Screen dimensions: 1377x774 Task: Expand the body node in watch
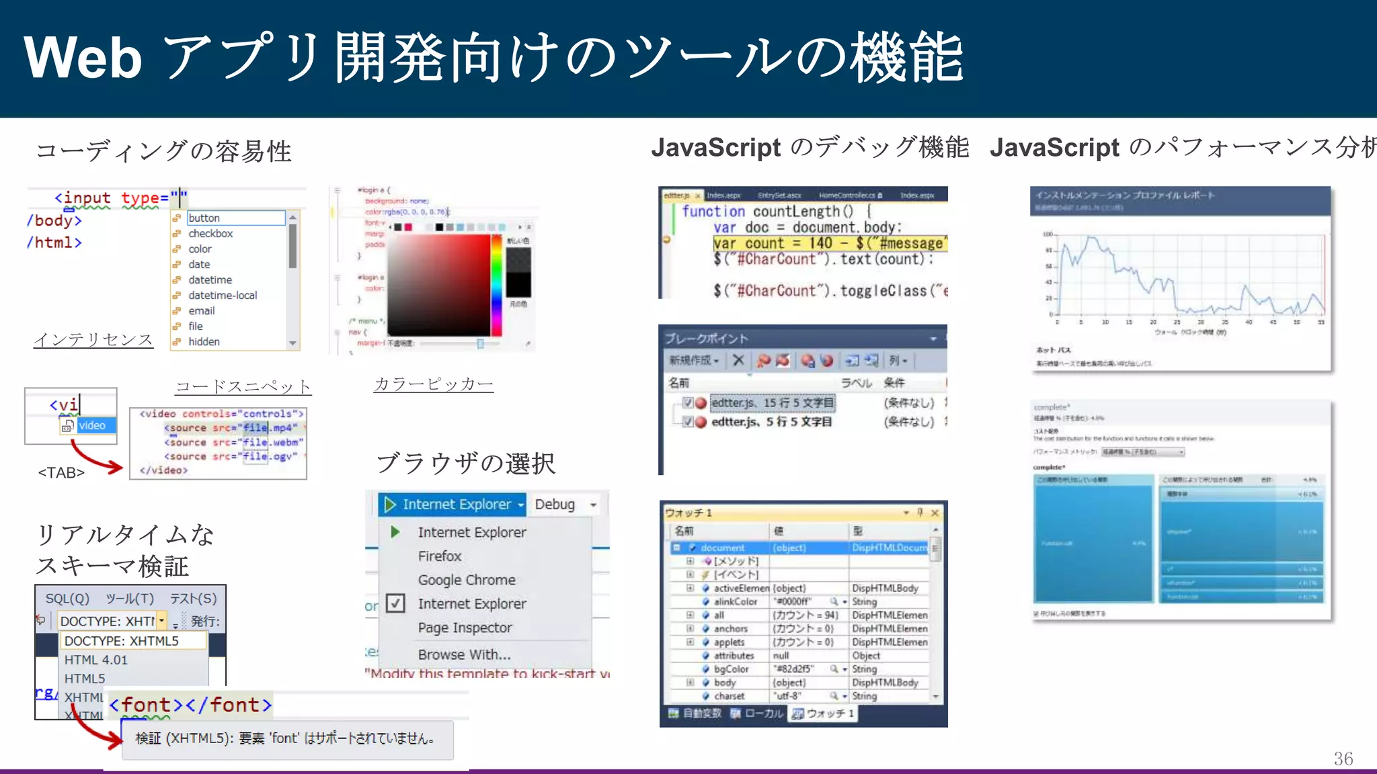point(690,682)
